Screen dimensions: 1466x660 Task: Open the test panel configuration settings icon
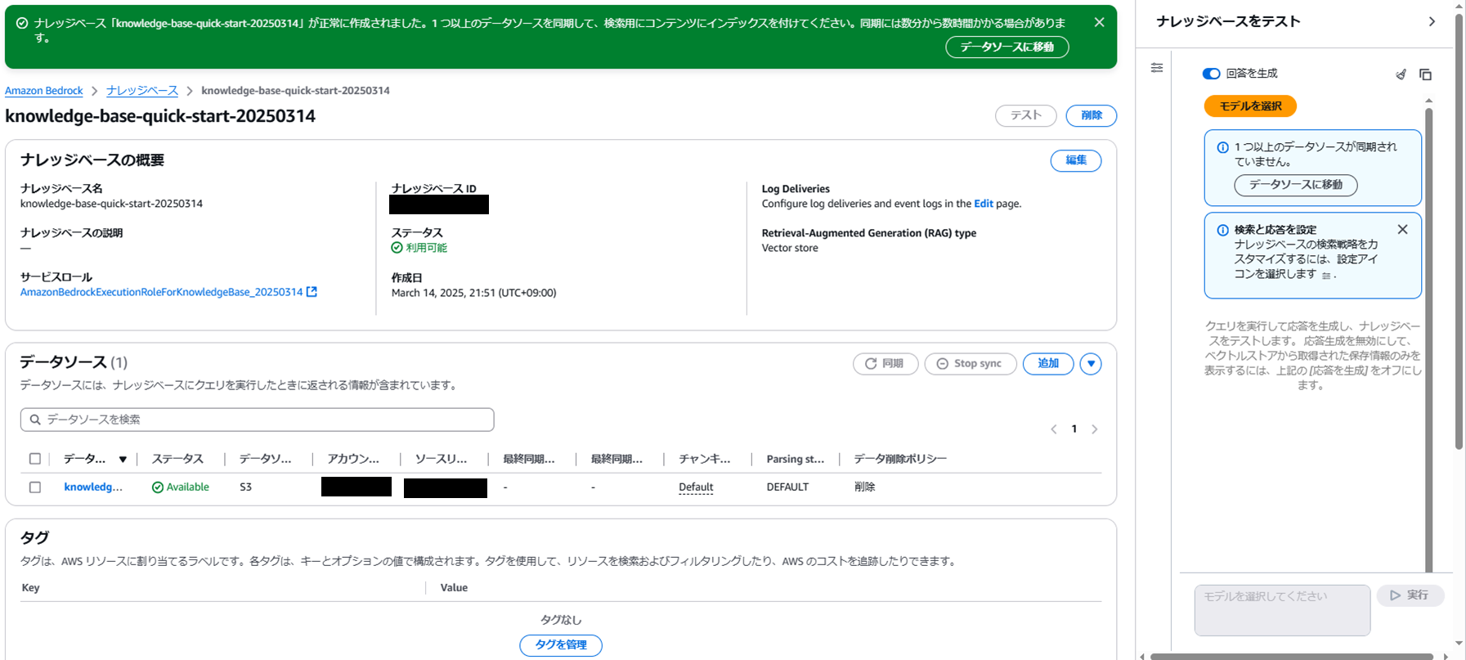(1157, 68)
